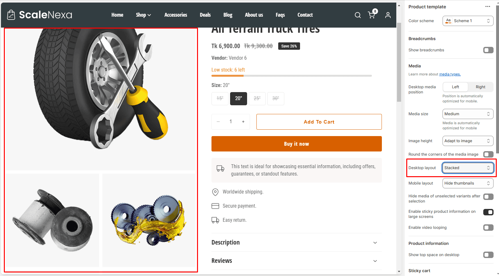This screenshot has width=499, height=276.
Task: Click the Worldwide shipping location pin icon
Action: [215, 192]
